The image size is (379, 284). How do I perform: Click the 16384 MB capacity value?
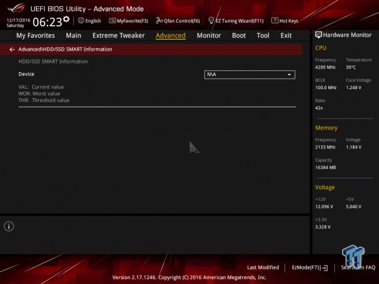326,167
